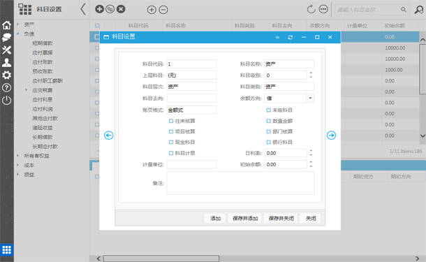Click the 添加 button
The width and height of the screenshot is (426, 262).
pos(215,218)
